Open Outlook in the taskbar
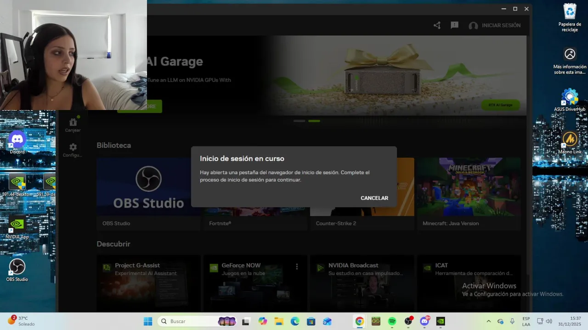Image resolution: width=588 pixels, height=330 pixels. [x=327, y=321]
